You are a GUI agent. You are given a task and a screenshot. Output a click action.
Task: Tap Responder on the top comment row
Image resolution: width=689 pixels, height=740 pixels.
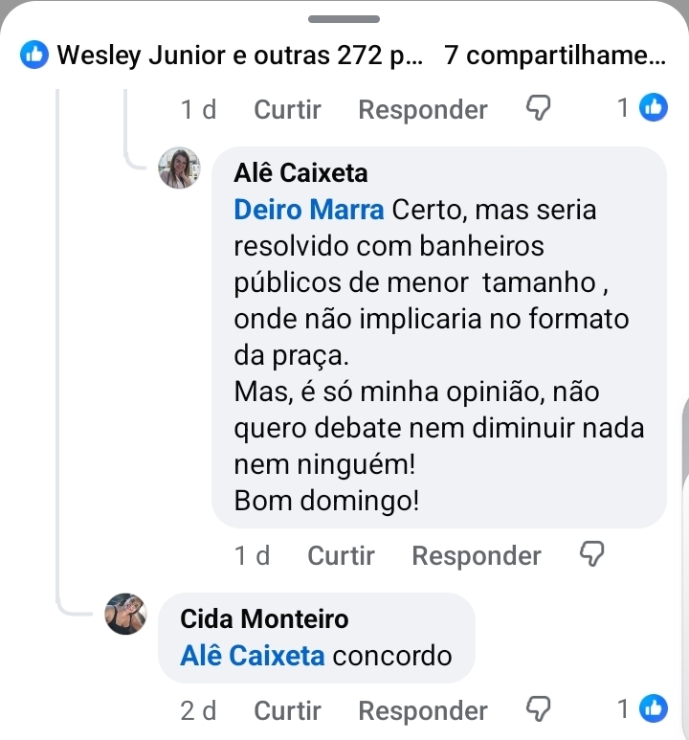(422, 110)
